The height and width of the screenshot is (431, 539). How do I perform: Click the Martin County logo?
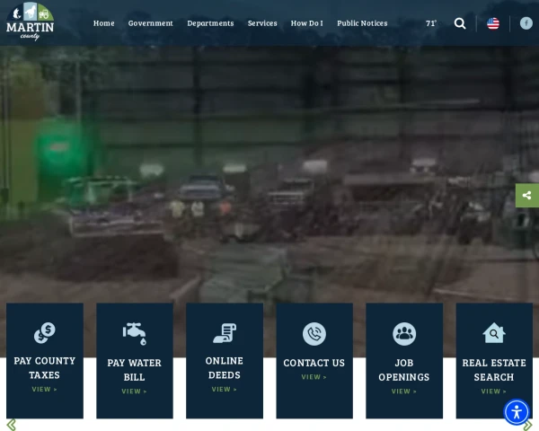[x=30, y=22]
